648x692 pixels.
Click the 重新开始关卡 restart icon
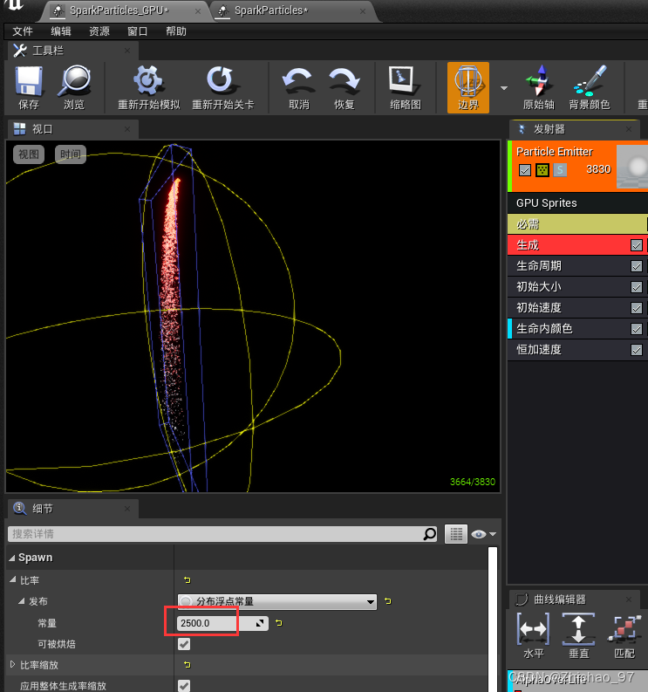click(222, 80)
